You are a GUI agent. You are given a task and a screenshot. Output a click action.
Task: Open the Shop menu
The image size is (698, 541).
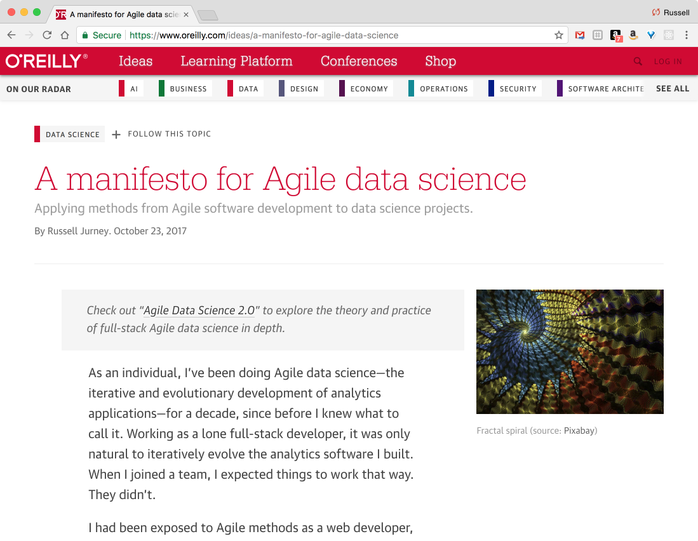coord(440,61)
